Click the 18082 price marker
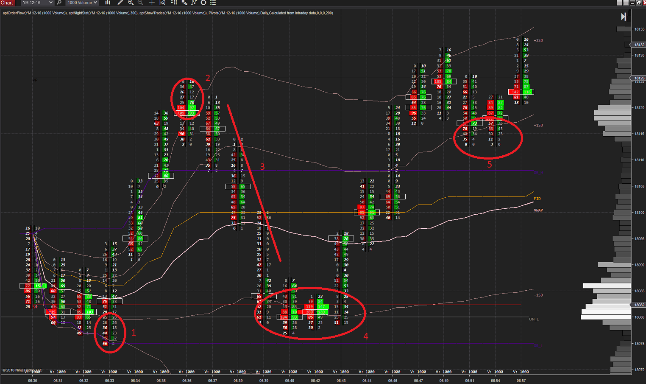646x384 pixels. click(639, 305)
